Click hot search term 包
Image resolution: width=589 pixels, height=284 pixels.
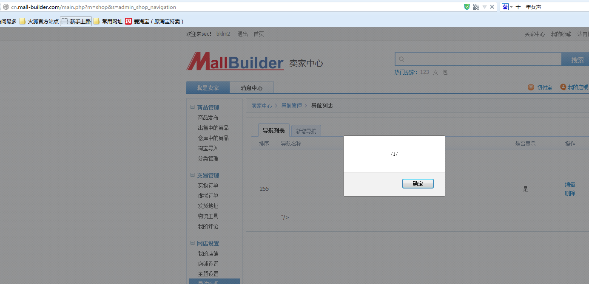pyautogui.click(x=445, y=72)
